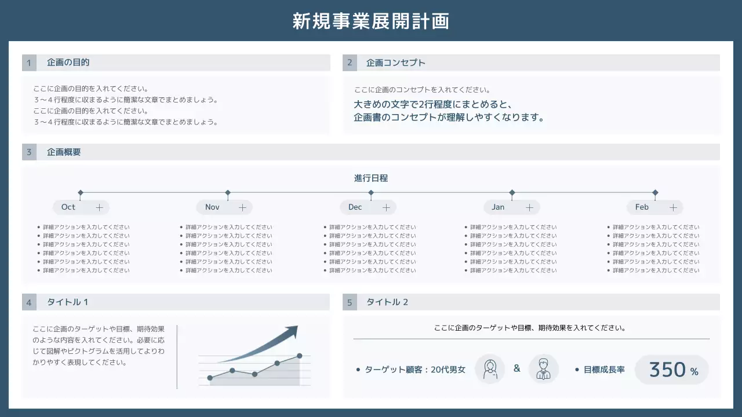
Task: Click numbered badge 5 beside タイトル 2
Action: [350, 302]
